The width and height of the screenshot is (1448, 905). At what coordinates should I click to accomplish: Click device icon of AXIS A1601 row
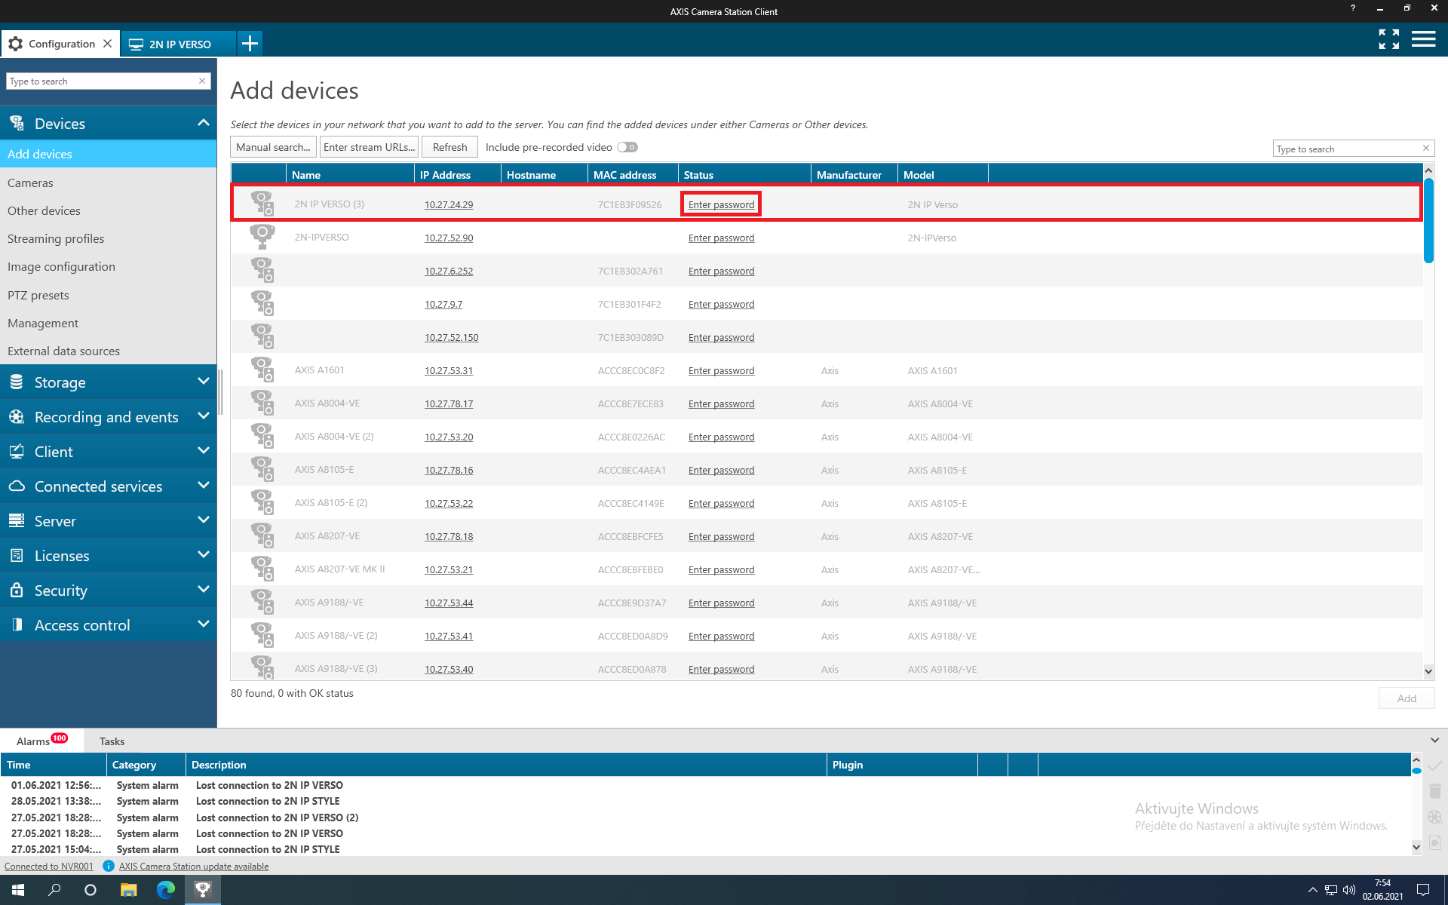(262, 370)
